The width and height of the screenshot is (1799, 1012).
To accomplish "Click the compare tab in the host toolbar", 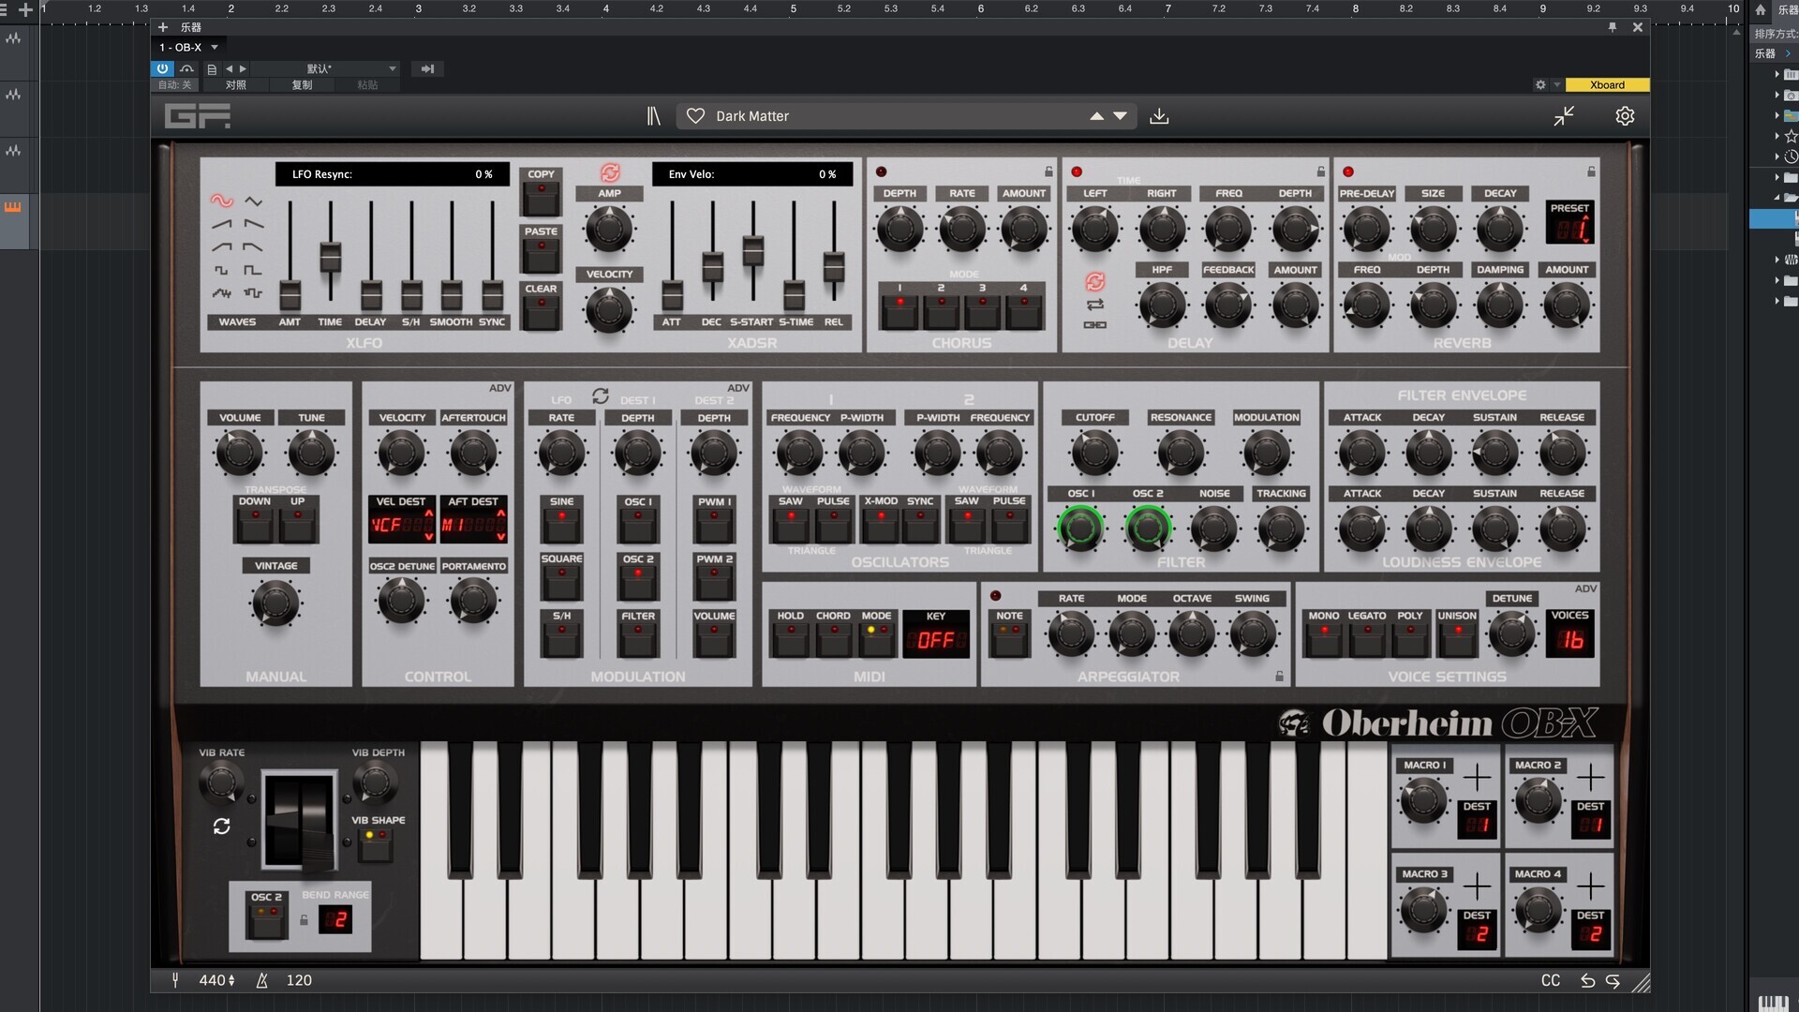I will 236,85.
